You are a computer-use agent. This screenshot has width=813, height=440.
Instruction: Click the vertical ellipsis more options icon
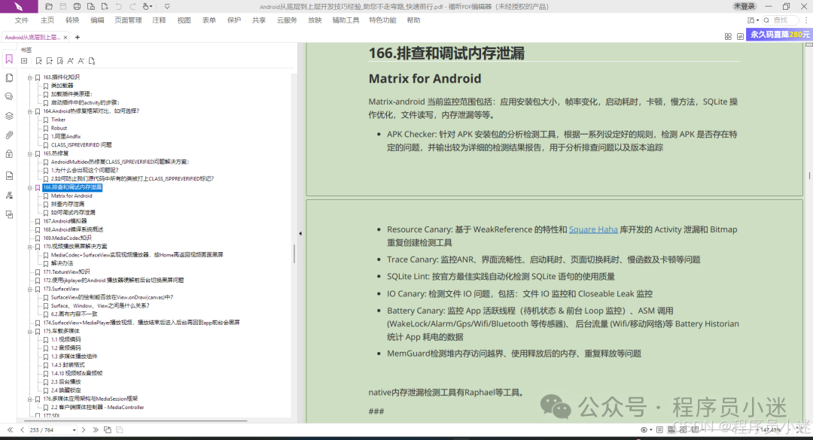tap(806, 20)
